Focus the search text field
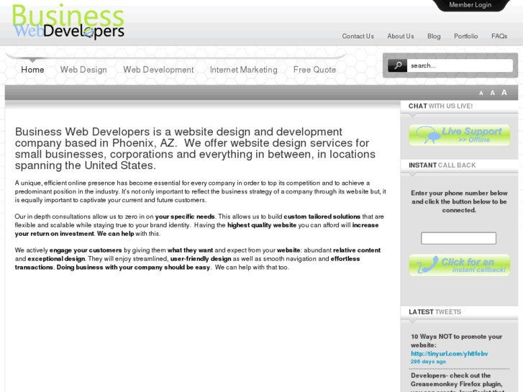Image resolution: width=523 pixels, height=392 pixels. (460, 65)
